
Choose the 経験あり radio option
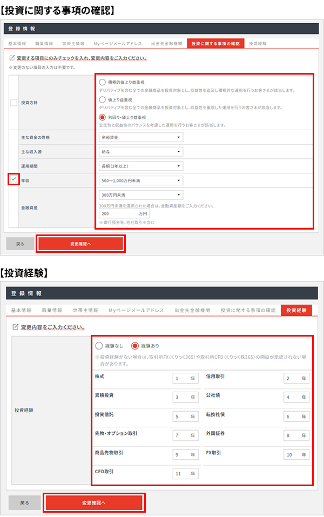coord(135,346)
